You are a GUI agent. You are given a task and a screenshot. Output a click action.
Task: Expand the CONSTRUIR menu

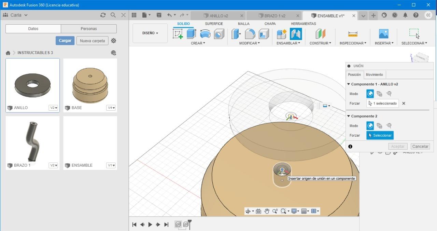pyautogui.click(x=320, y=43)
